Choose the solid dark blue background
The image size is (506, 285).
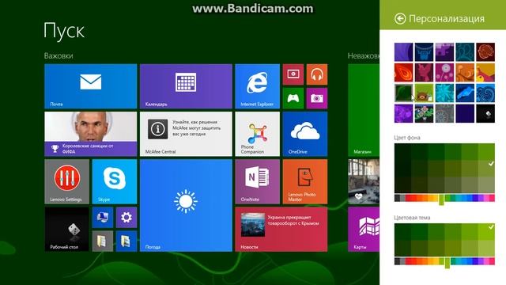(x=465, y=113)
